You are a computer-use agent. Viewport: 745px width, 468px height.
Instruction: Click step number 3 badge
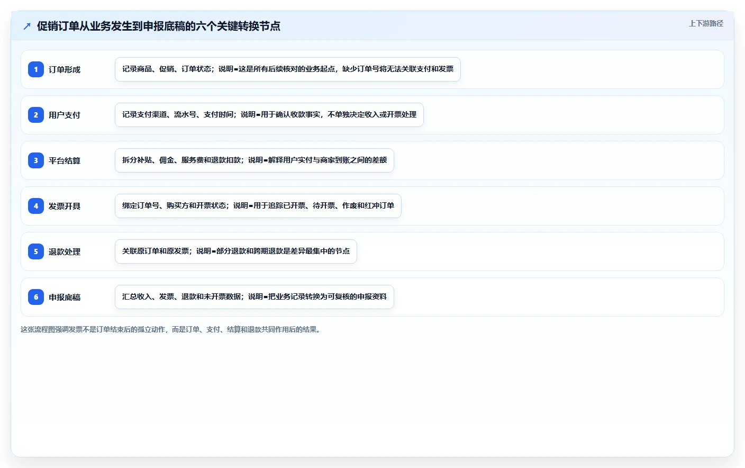36,160
